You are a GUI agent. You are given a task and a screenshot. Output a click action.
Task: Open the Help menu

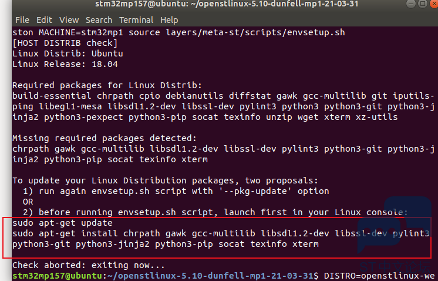pos(169,20)
